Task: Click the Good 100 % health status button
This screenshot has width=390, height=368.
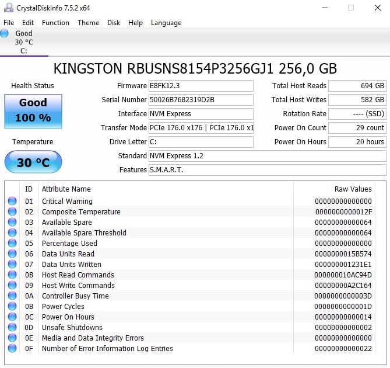Action: coord(33,112)
